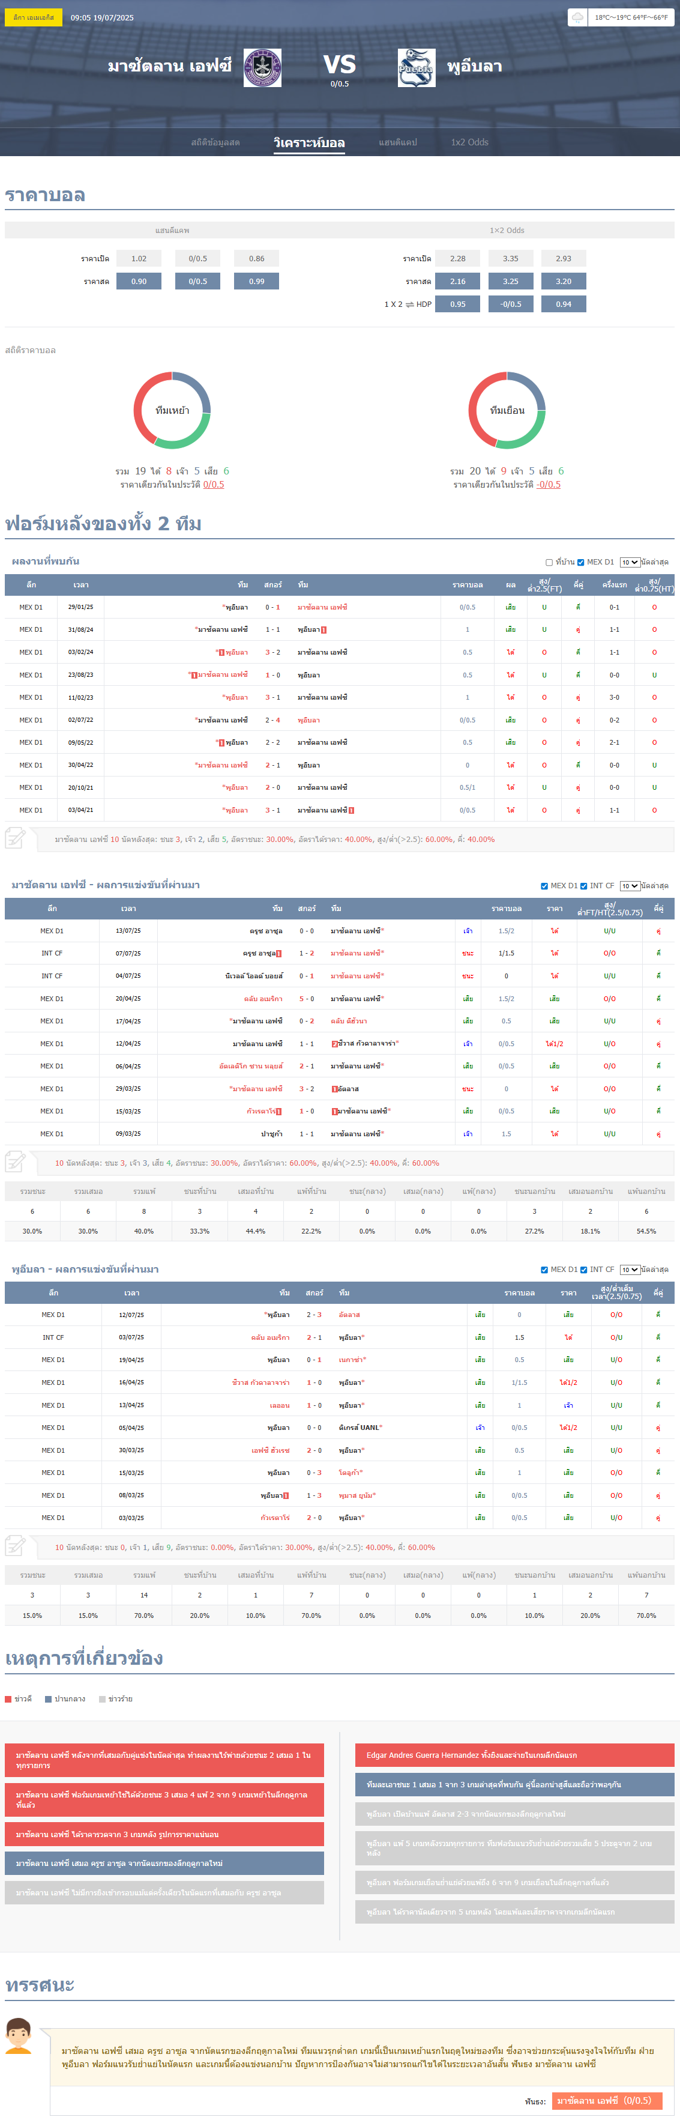Click the yellow league badge in header

tap(34, 17)
